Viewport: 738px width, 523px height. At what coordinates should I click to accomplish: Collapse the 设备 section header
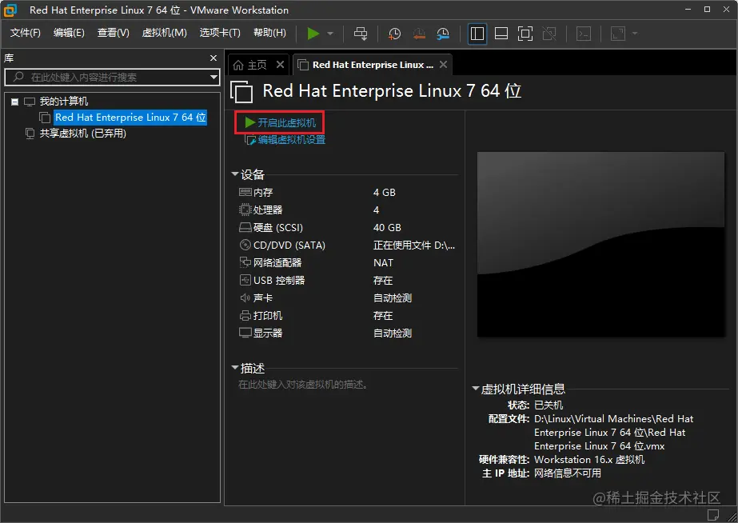click(235, 174)
